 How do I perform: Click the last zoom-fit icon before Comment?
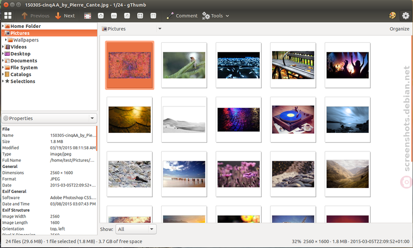coord(153,16)
